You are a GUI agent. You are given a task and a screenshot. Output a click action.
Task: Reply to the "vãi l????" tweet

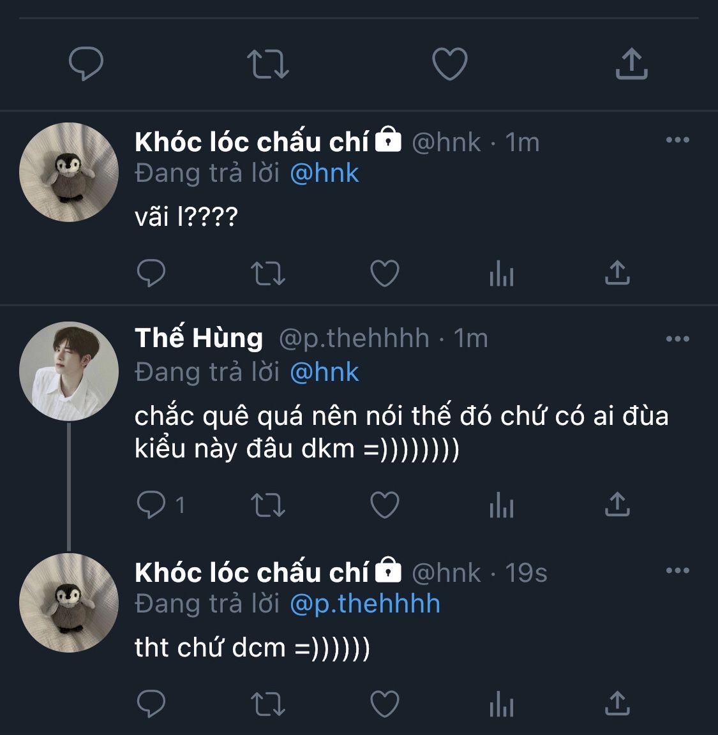tap(151, 274)
